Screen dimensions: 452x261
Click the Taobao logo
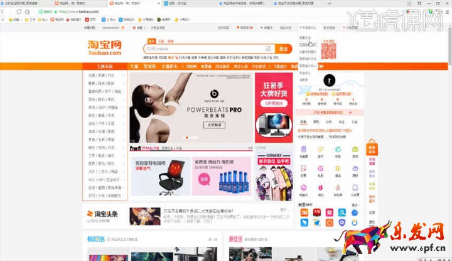[x=105, y=48]
